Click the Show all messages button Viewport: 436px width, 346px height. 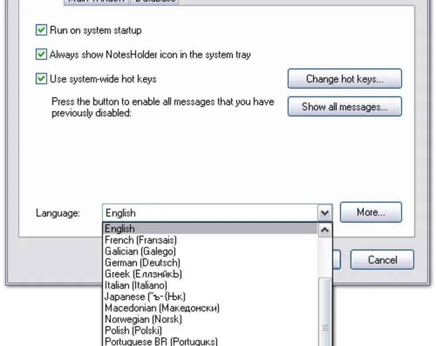345,107
